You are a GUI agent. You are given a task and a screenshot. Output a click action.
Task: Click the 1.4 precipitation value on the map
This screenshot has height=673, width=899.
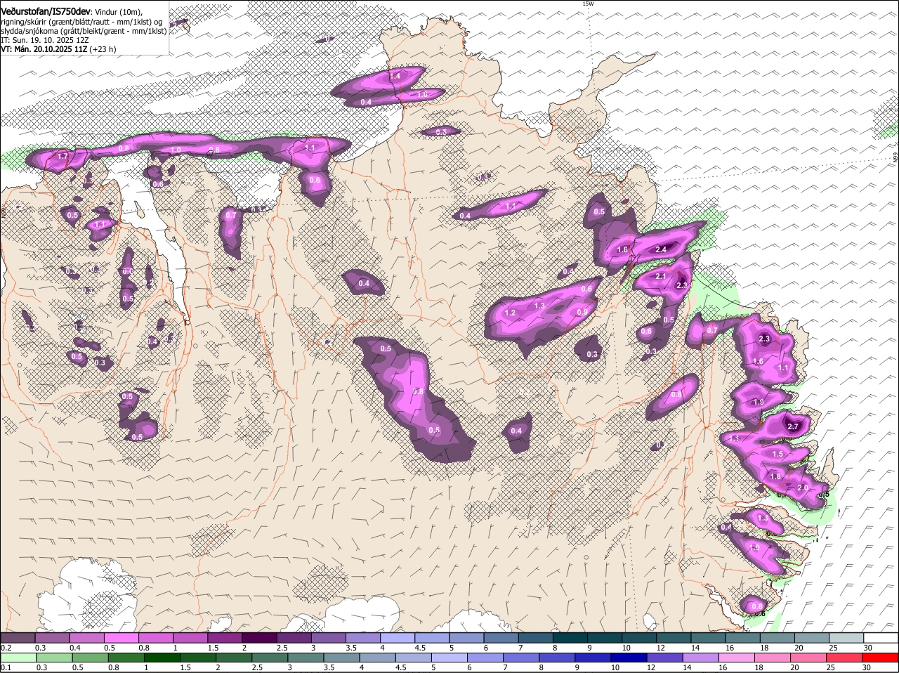(x=395, y=76)
